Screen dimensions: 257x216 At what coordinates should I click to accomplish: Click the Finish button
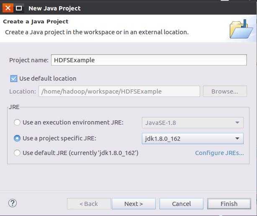[x=229, y=204]
